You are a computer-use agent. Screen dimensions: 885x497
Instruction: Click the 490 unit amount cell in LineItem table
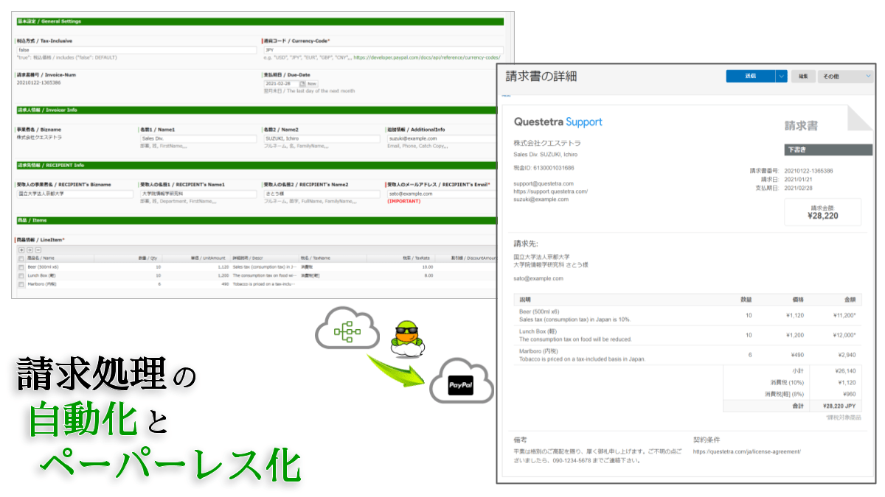tap(226, 283)
